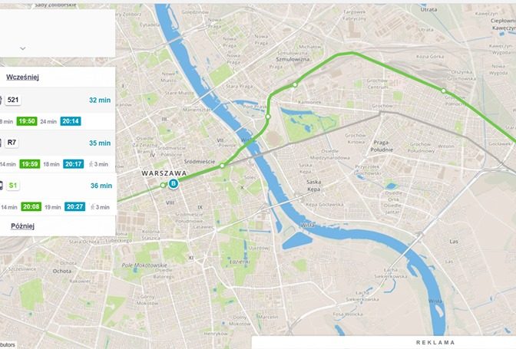Viewport: 516px width, 349px height.
Task: Select the 521 bus route option
Action: click(x=58, y=100)
